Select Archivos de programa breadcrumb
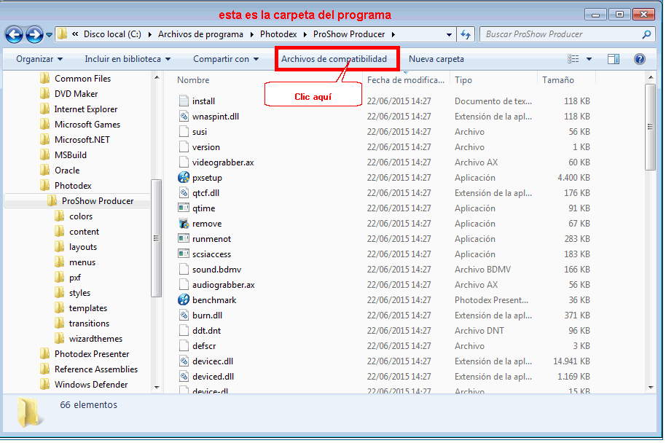This screenshot has height=443, width=666. point(200,34)
